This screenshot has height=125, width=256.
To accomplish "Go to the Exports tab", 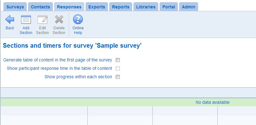I will 97,7.
